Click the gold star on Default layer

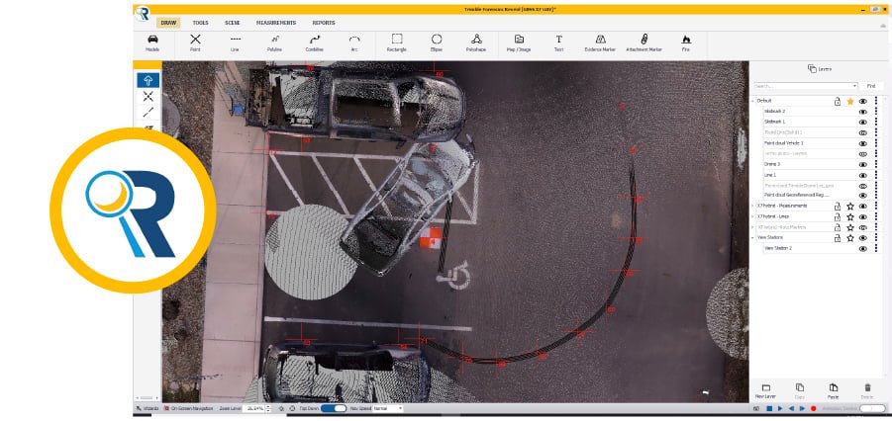tap(850, 101)
